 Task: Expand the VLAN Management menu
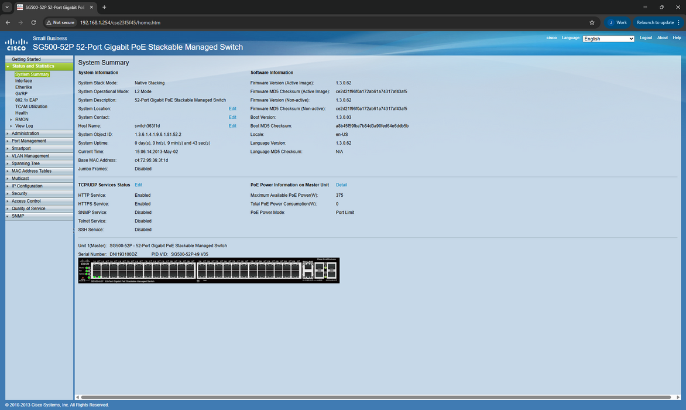pyautogui.click(x=39, y=156)
